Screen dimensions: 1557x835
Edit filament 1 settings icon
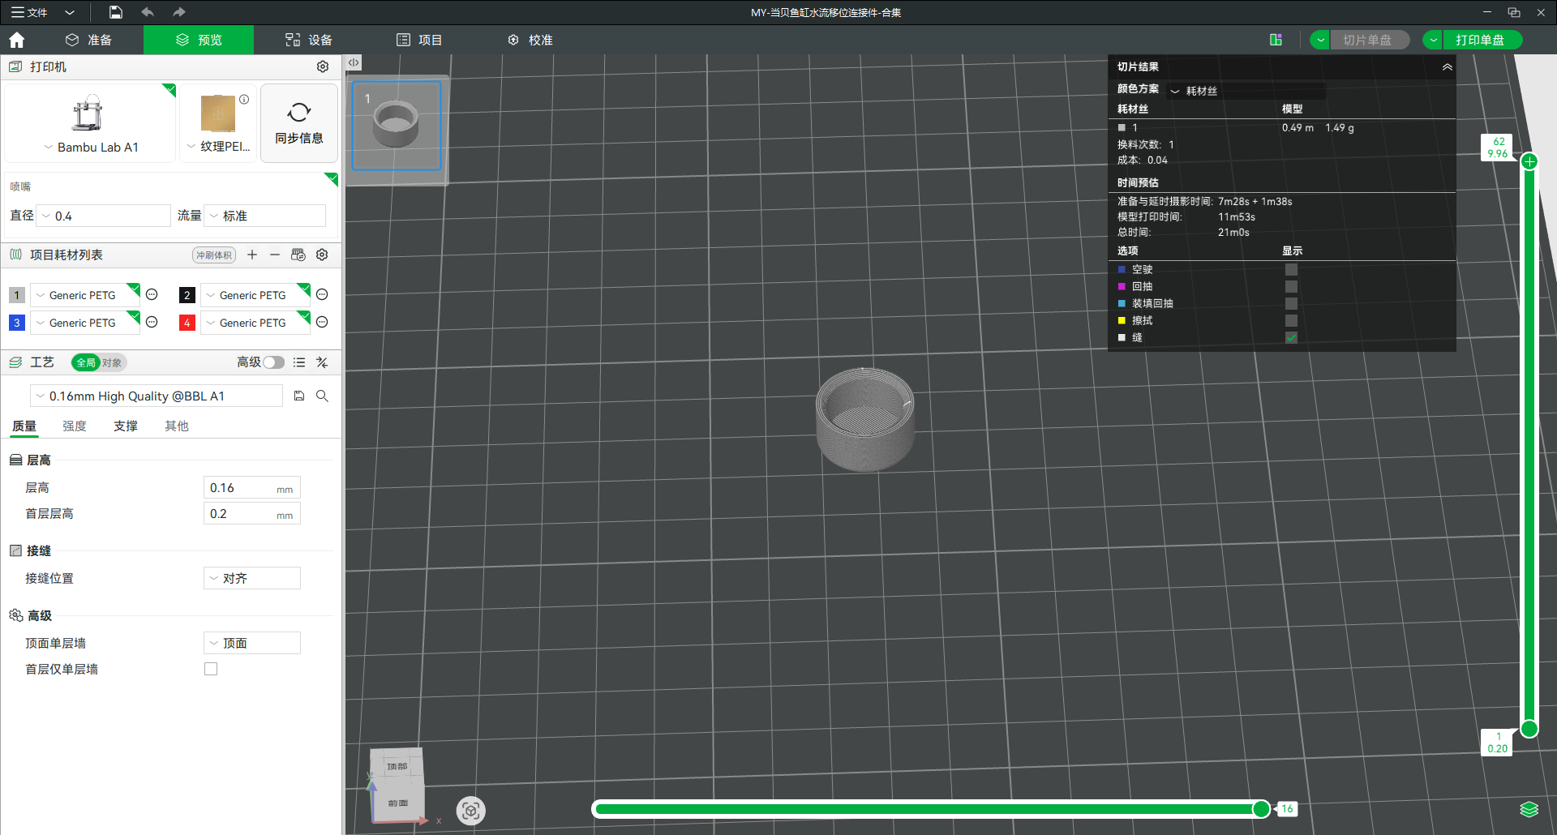coord(152,295)
